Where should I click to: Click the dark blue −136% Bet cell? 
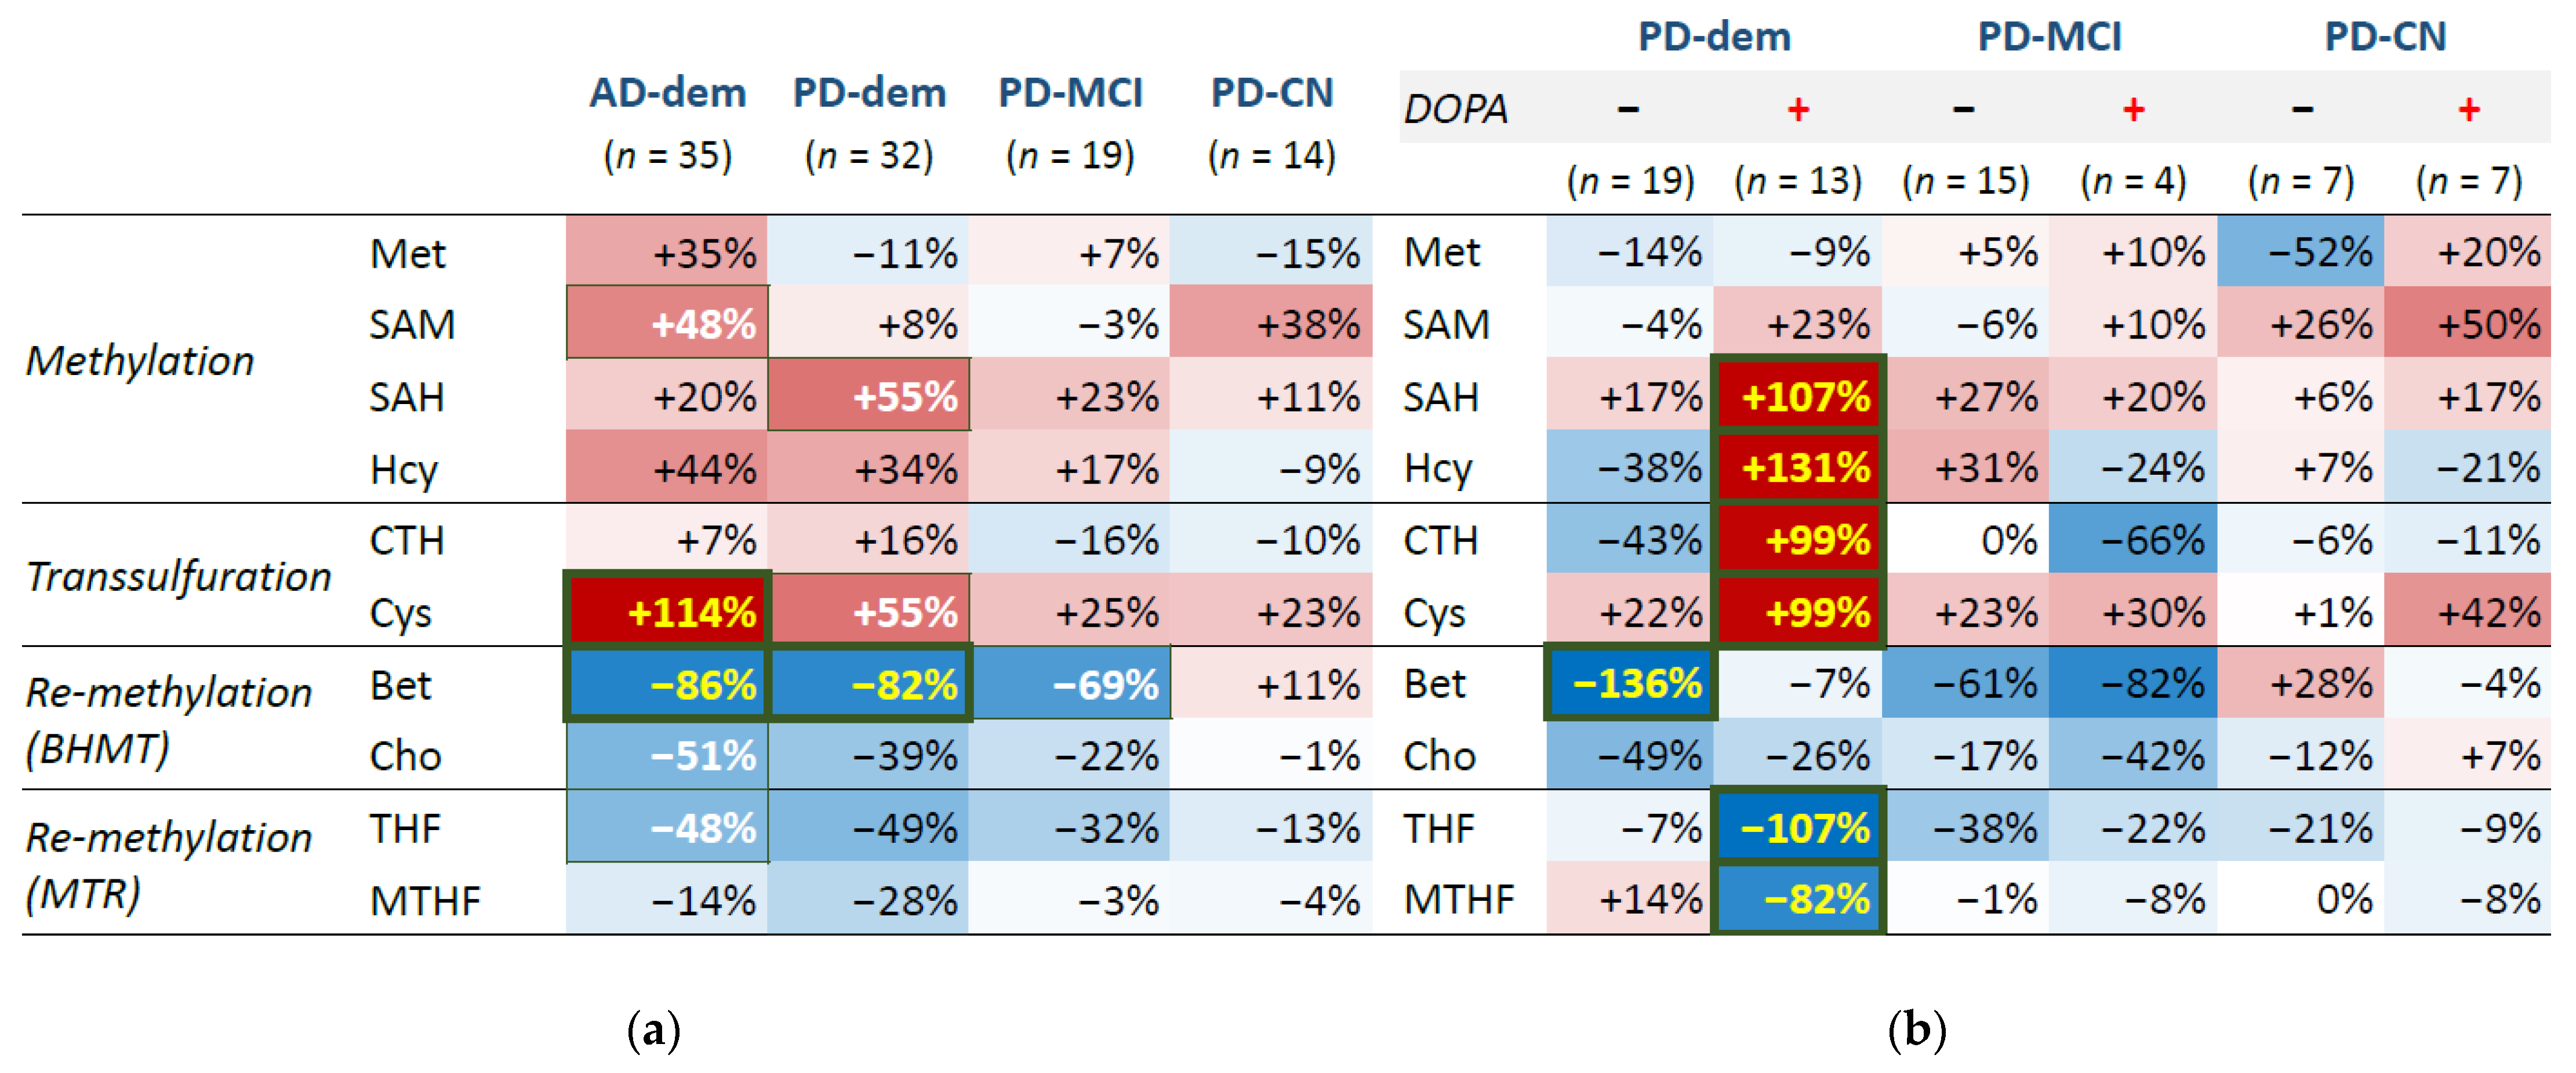pos(1630,684)
